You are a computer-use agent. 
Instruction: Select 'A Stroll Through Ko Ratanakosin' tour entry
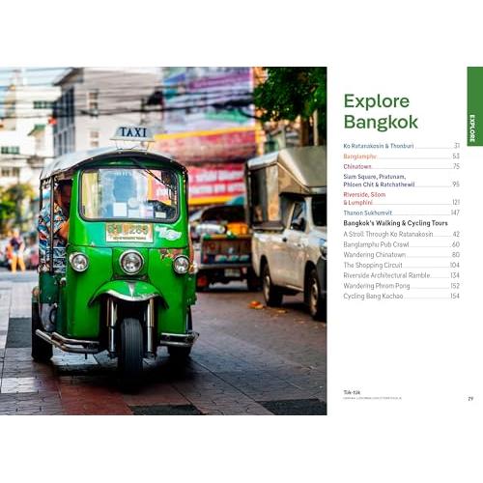coord(401,234)
